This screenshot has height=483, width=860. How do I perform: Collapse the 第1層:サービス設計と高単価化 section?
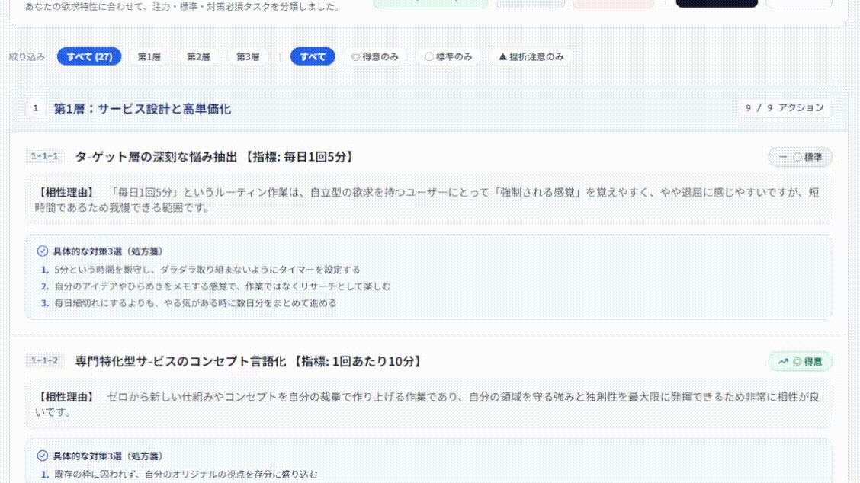[429, 108]
